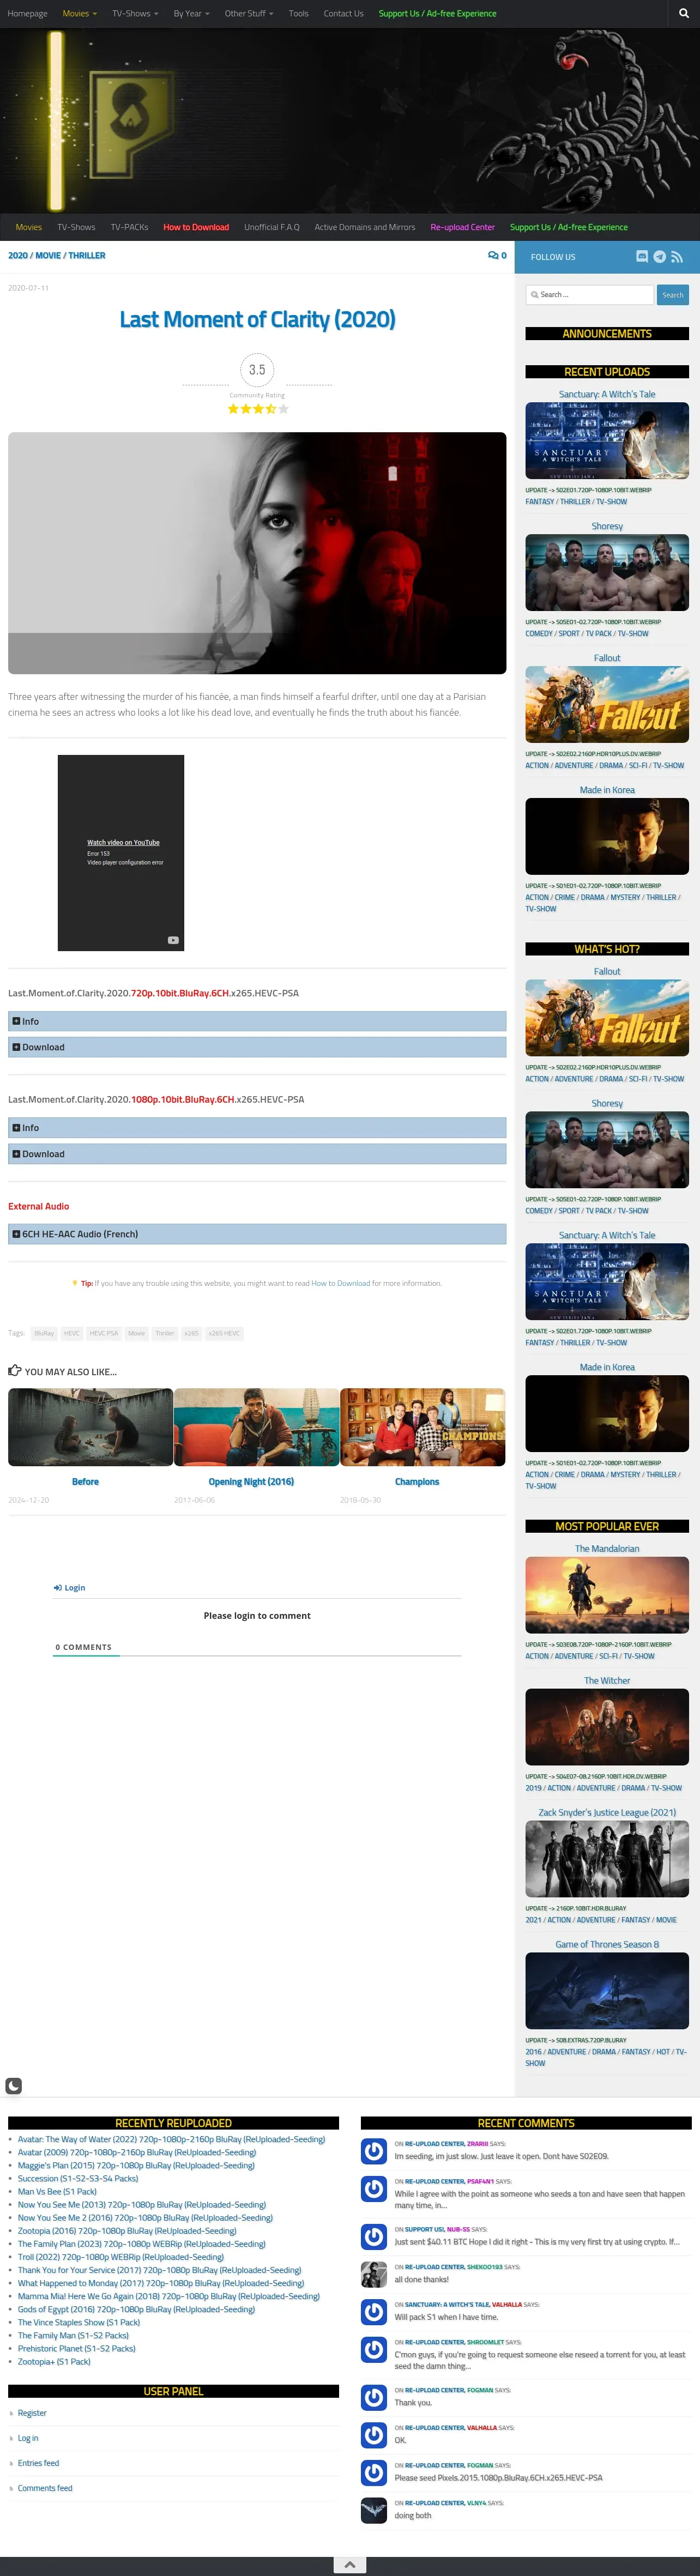This screenshot has height=2576, width=700.
Task: Expand Download section for 720p release
Action: point(257,1047)
